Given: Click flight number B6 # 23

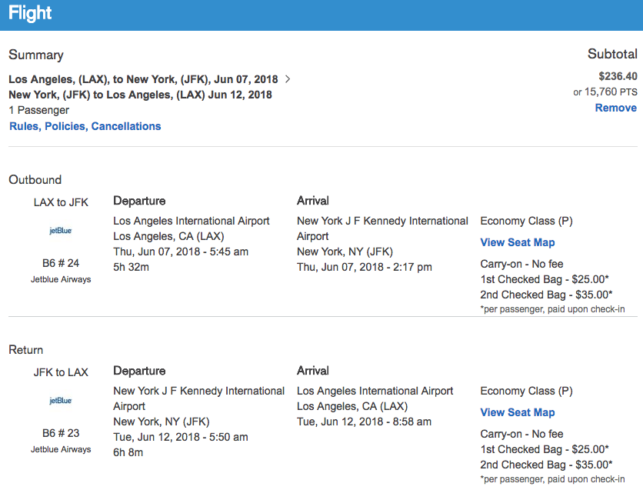Looking at the screenshot, I should pyautogui.click(x=61, y=433).
